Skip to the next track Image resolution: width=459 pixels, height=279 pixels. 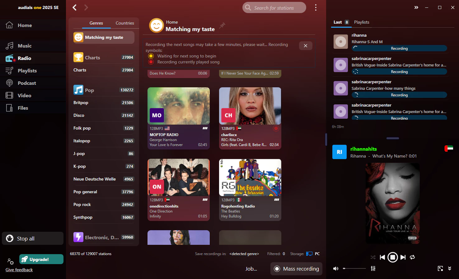pos(403,257)
